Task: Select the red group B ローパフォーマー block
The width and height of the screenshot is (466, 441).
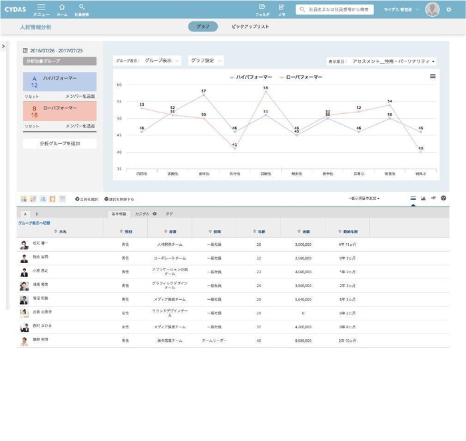Action: (x=59, y=111)
